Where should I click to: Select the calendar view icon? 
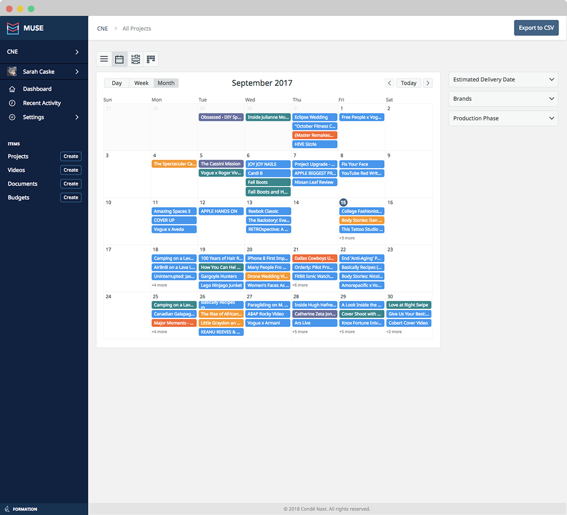click(x=119, y=59)
